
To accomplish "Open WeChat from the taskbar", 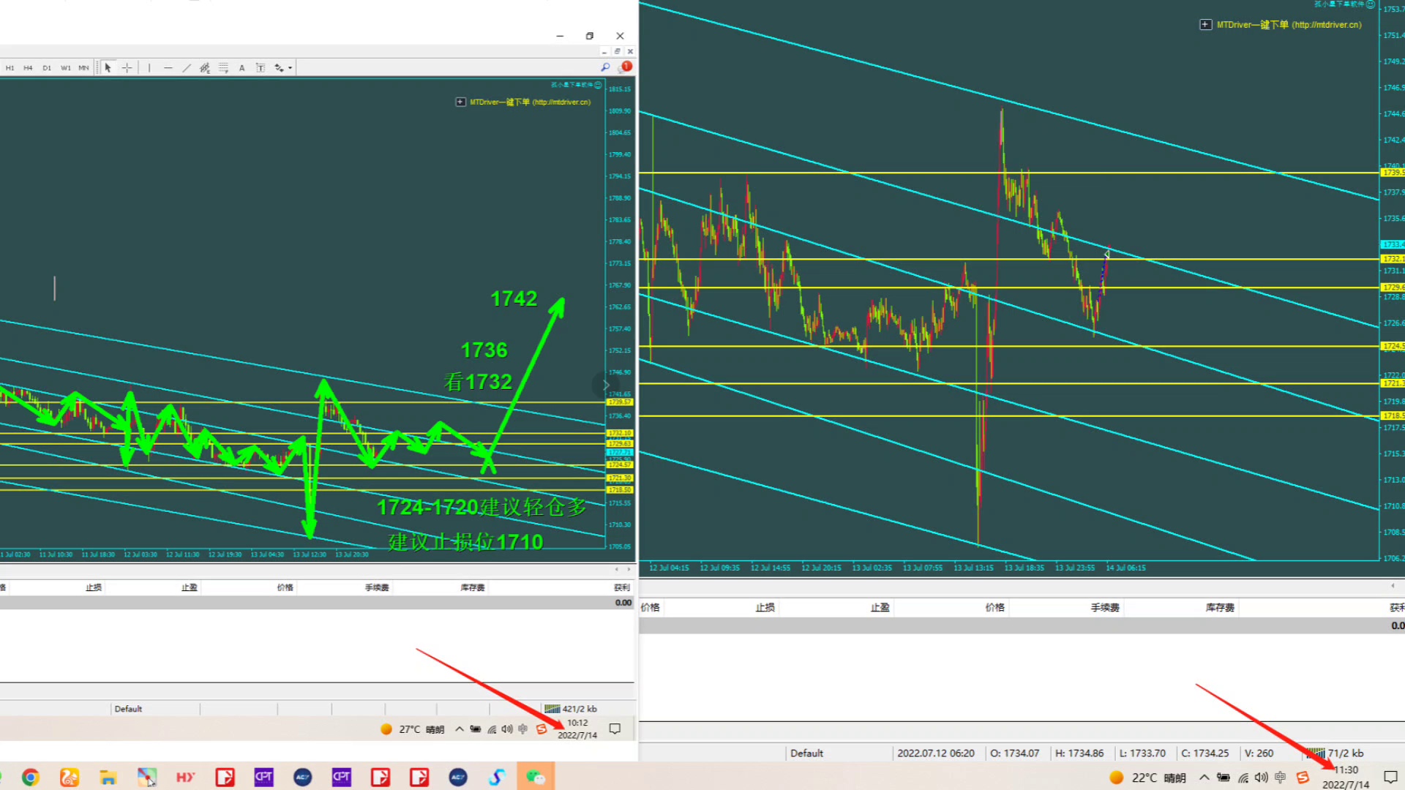I will pyautogui.click(x=536, y=777).
